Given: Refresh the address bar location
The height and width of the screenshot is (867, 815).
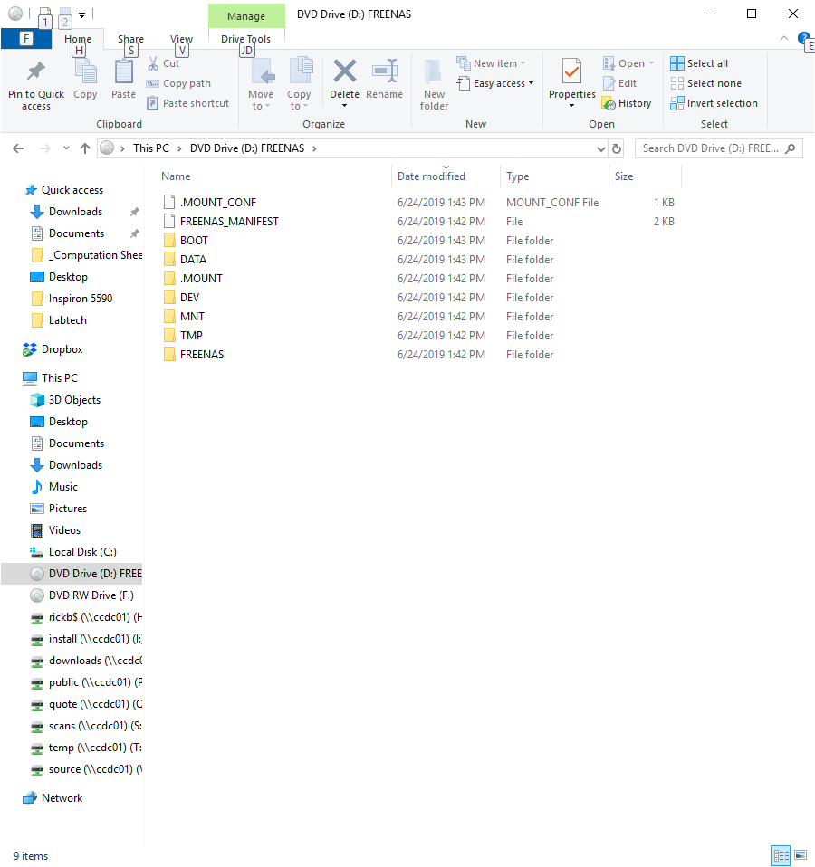Looking at the screenshot, I should pyautogui.click(x=617, y=148).
